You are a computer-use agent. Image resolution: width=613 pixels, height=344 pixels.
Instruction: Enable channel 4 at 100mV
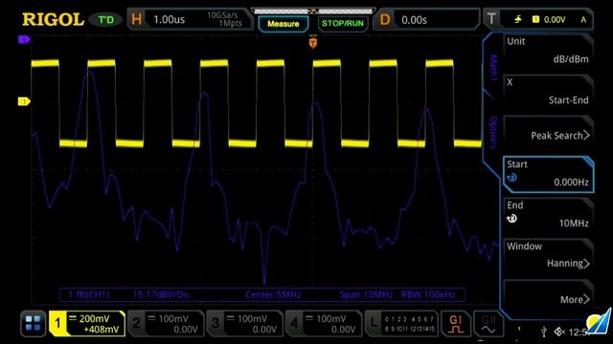click(324, 324)
